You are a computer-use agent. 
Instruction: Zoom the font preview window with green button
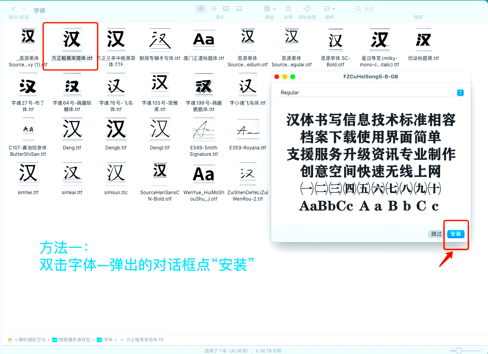tap(293, 77)
